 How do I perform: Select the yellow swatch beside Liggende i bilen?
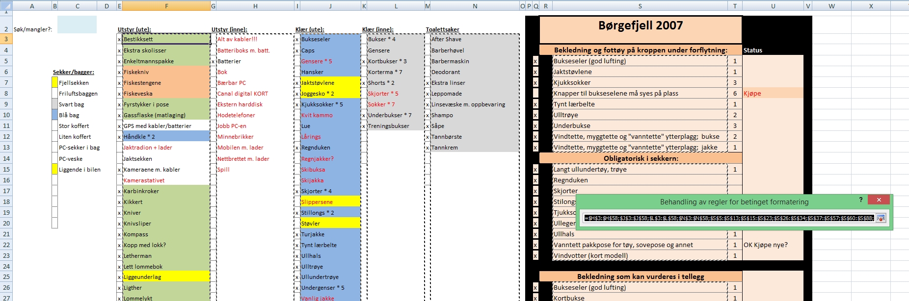[x=55, y=170]
